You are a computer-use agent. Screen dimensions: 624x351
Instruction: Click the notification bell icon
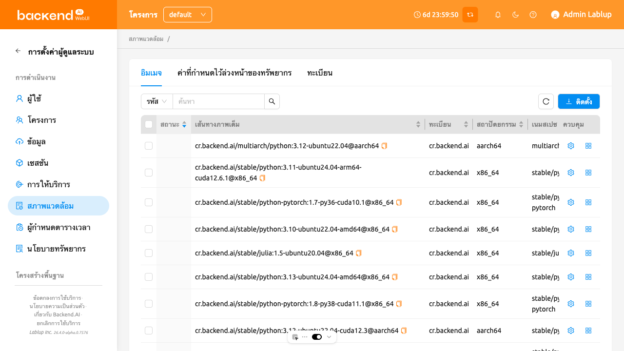pyautogui.click(x=498, y=15)
